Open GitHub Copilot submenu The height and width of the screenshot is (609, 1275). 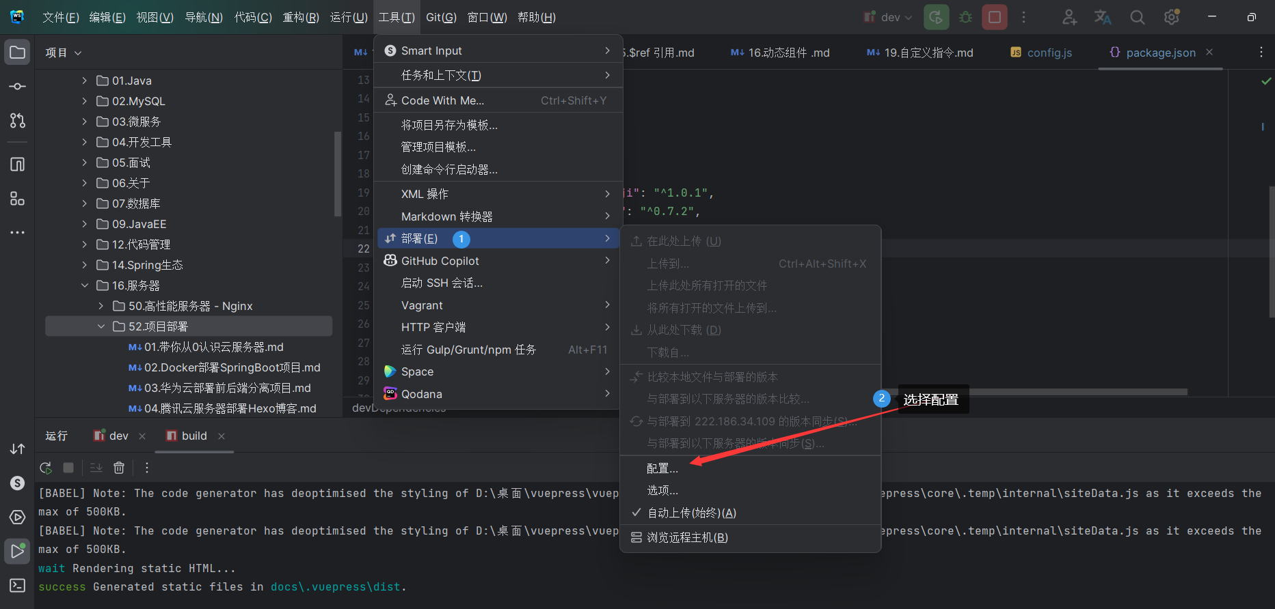498,261
